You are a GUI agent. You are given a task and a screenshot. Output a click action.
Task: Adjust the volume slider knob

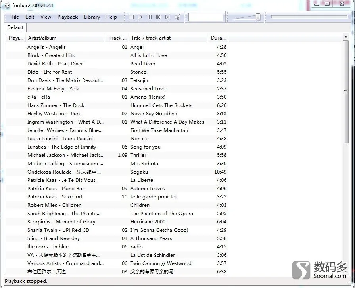click(258, 17)
